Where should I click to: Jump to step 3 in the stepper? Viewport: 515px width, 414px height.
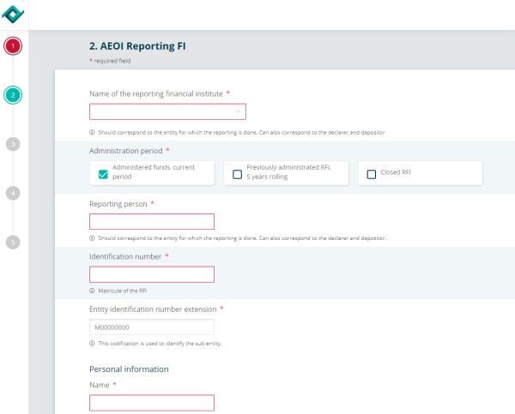(x=13, y=144)
